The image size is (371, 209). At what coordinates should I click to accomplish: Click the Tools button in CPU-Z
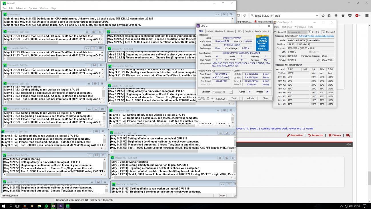[x=234, y=98]
